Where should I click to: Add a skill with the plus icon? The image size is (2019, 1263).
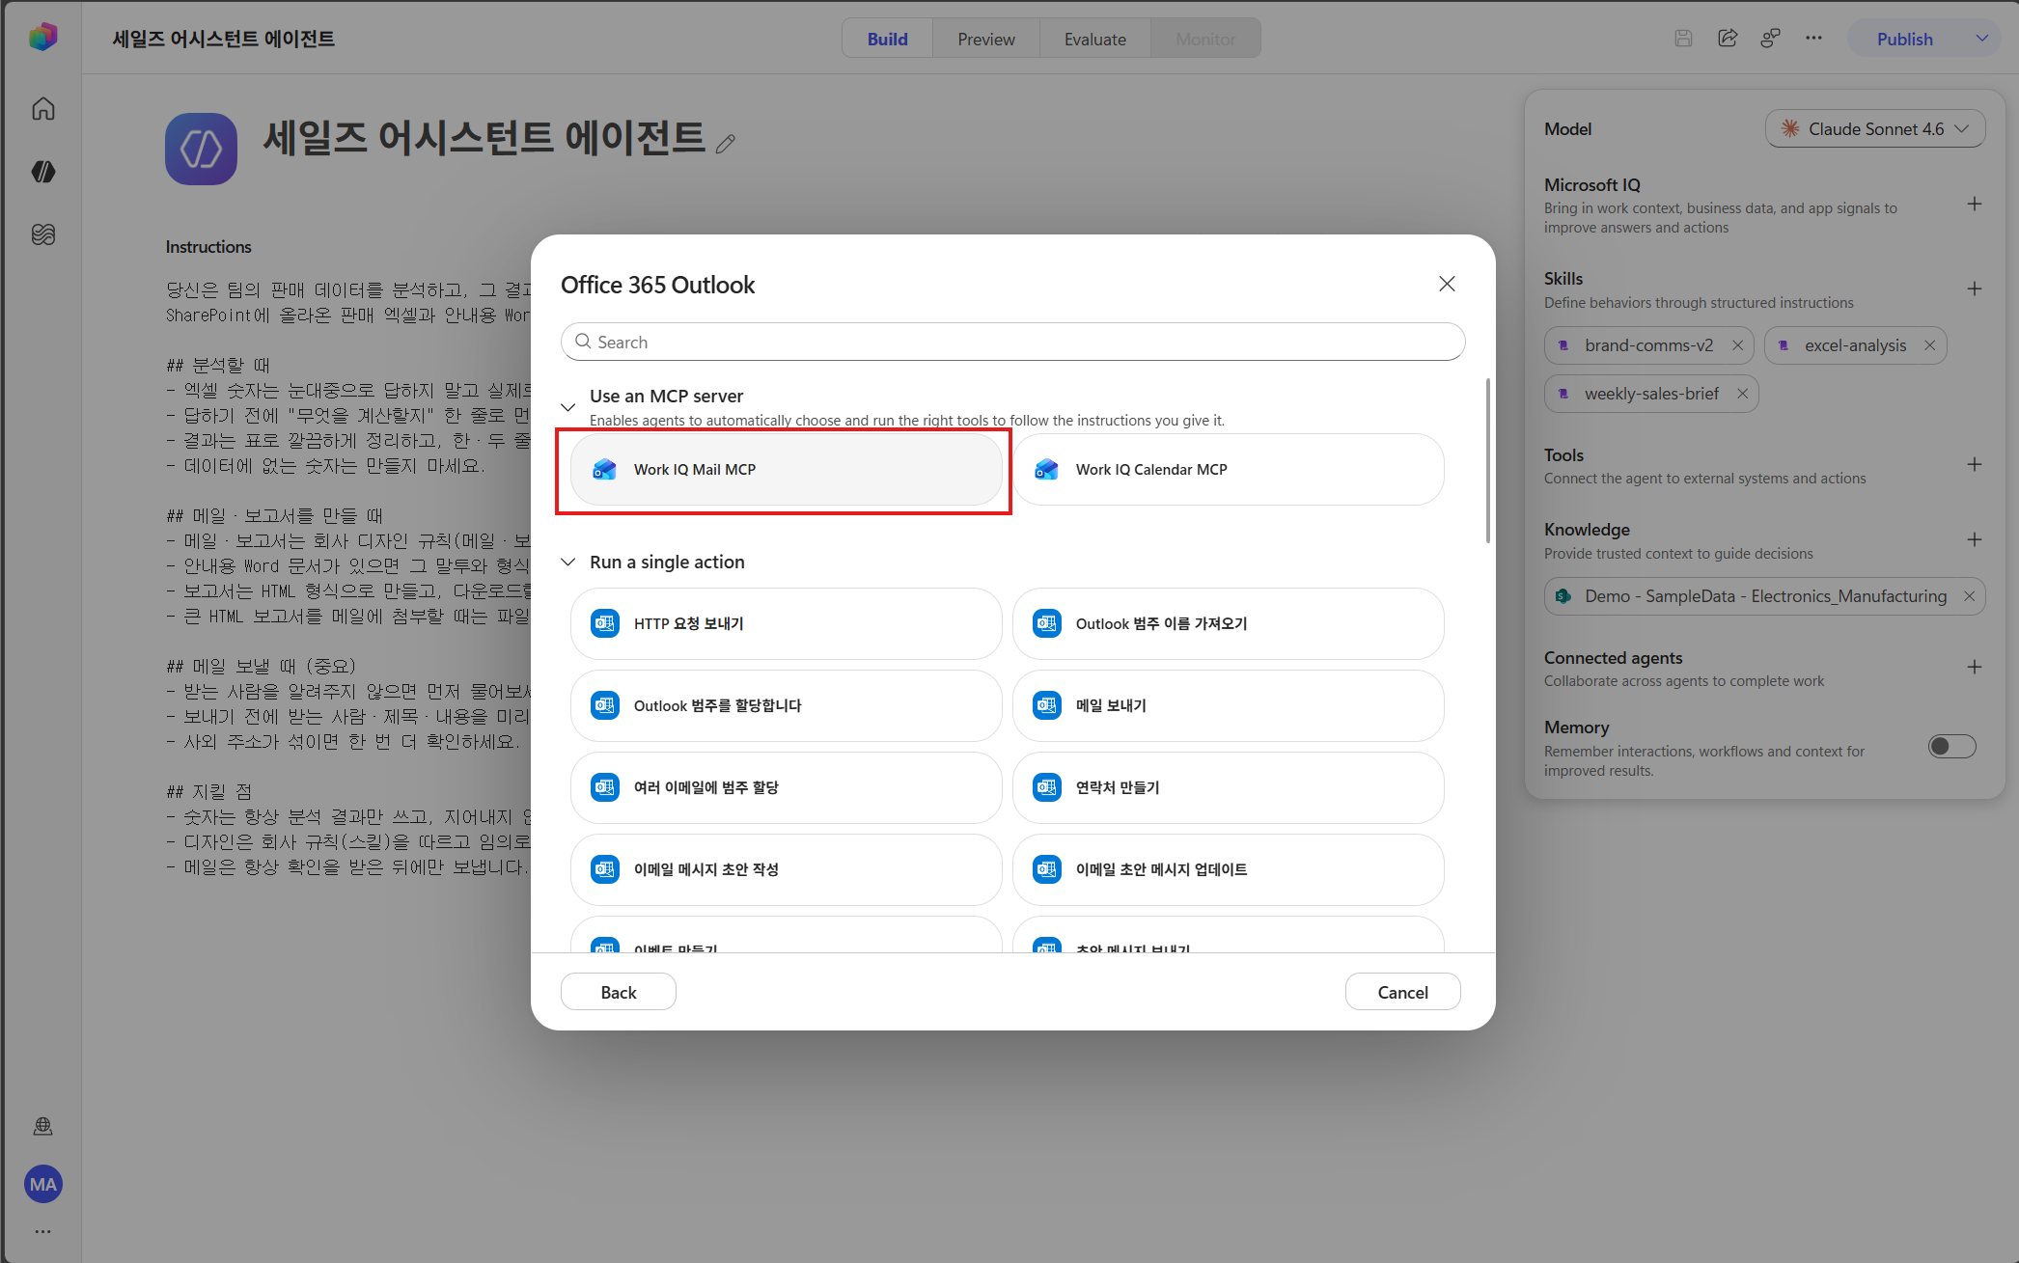coord(1975,288)
